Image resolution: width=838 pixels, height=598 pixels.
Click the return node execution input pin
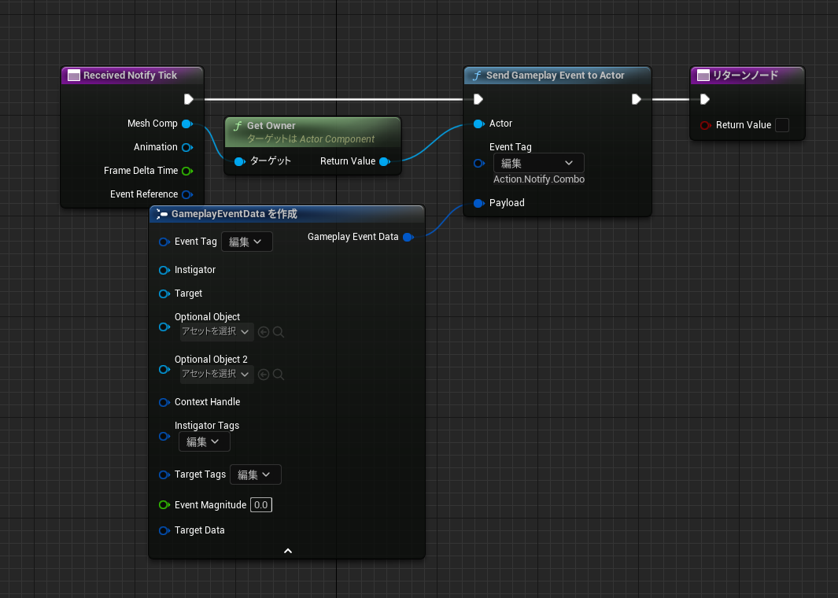point(705,99)
